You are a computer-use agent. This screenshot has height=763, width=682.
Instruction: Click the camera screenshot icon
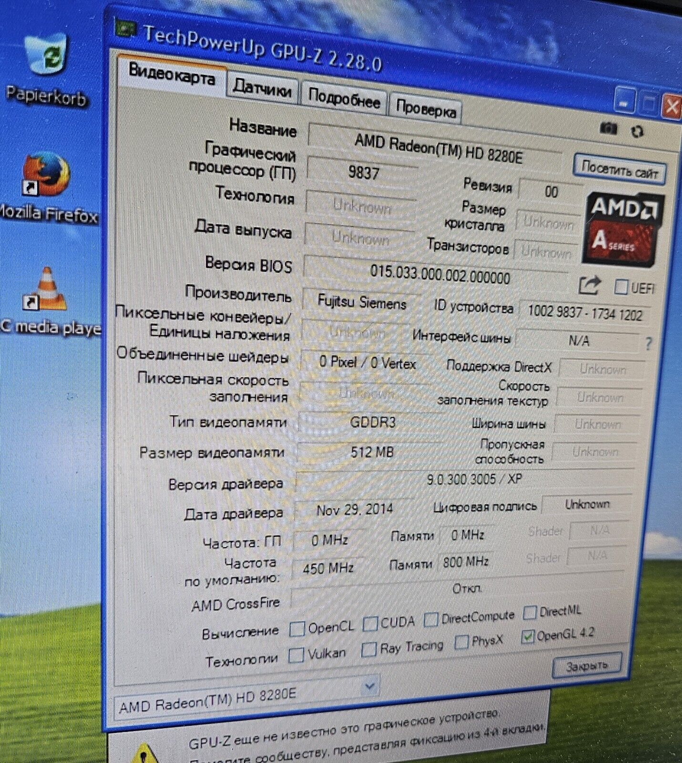608,128
